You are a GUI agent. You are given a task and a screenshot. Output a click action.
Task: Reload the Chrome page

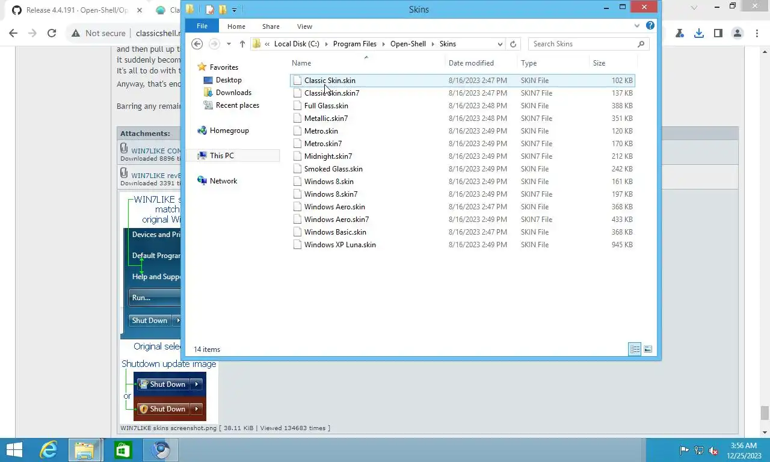52,33
